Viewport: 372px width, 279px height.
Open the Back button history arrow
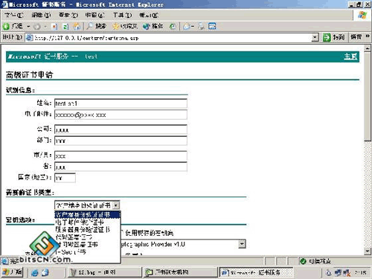coord(28,26)
